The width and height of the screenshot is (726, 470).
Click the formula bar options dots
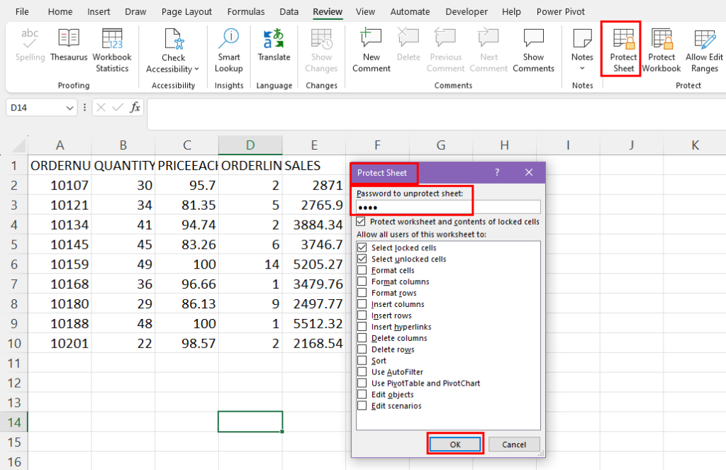(x=84, y=108)
